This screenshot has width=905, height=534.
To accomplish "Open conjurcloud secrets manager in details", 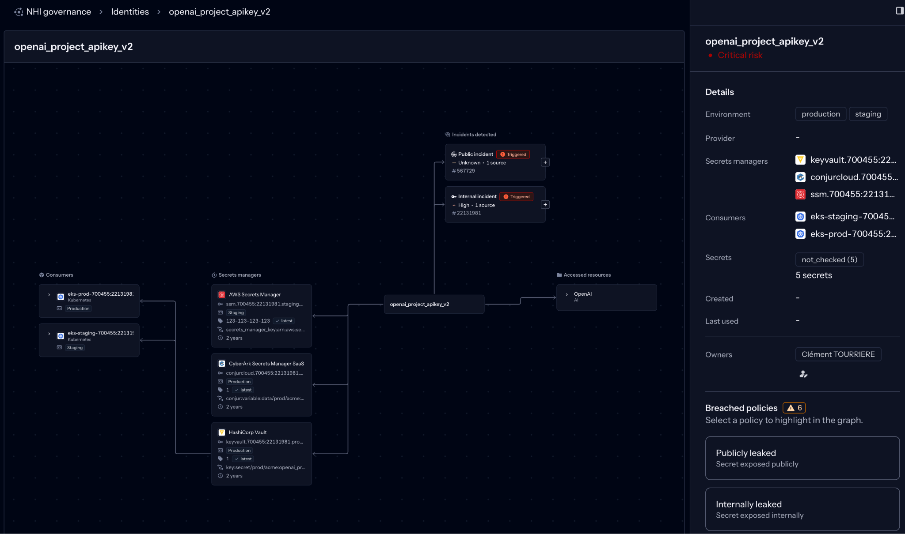I will [854, 177].
